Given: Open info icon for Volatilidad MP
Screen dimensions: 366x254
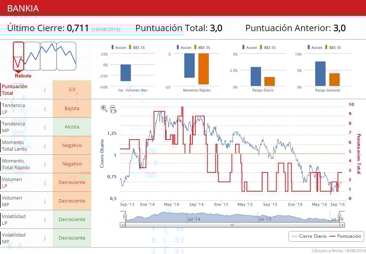Looking at the screenshot, I should point(45,238).
